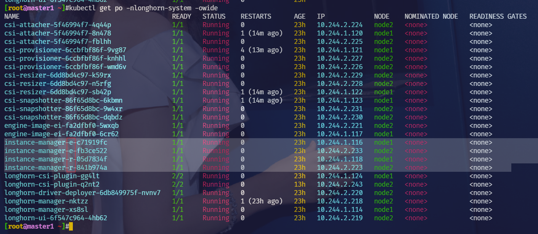This screenshot has width=538, height=234.
Task: Click IP address 10.244.2.221
Action: pyautogui.click(x=340, y=126)
